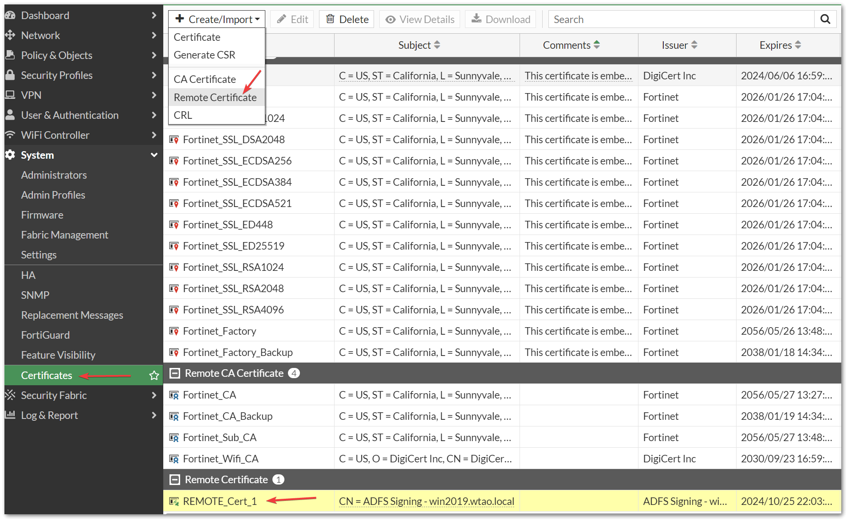Open the Create/Import dropdown
Image resolution: width=847 pixels, height=520 pixels.
tap(217, 20)
